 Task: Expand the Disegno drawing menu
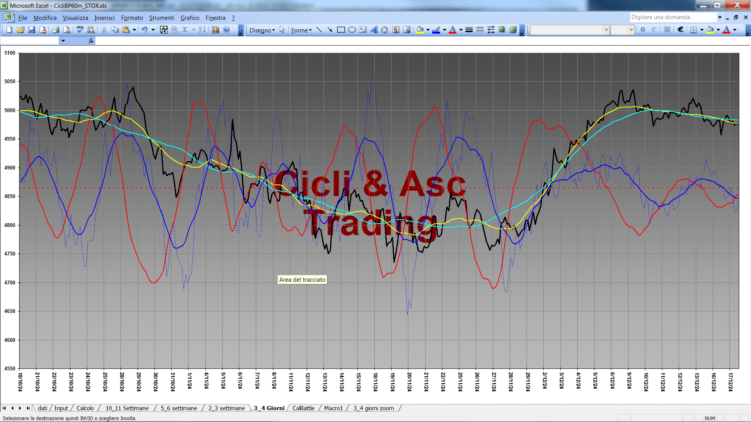(x=262, y=30)
